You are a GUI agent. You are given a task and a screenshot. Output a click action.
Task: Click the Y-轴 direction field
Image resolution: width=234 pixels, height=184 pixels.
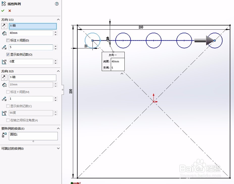(x=33, y=78)
